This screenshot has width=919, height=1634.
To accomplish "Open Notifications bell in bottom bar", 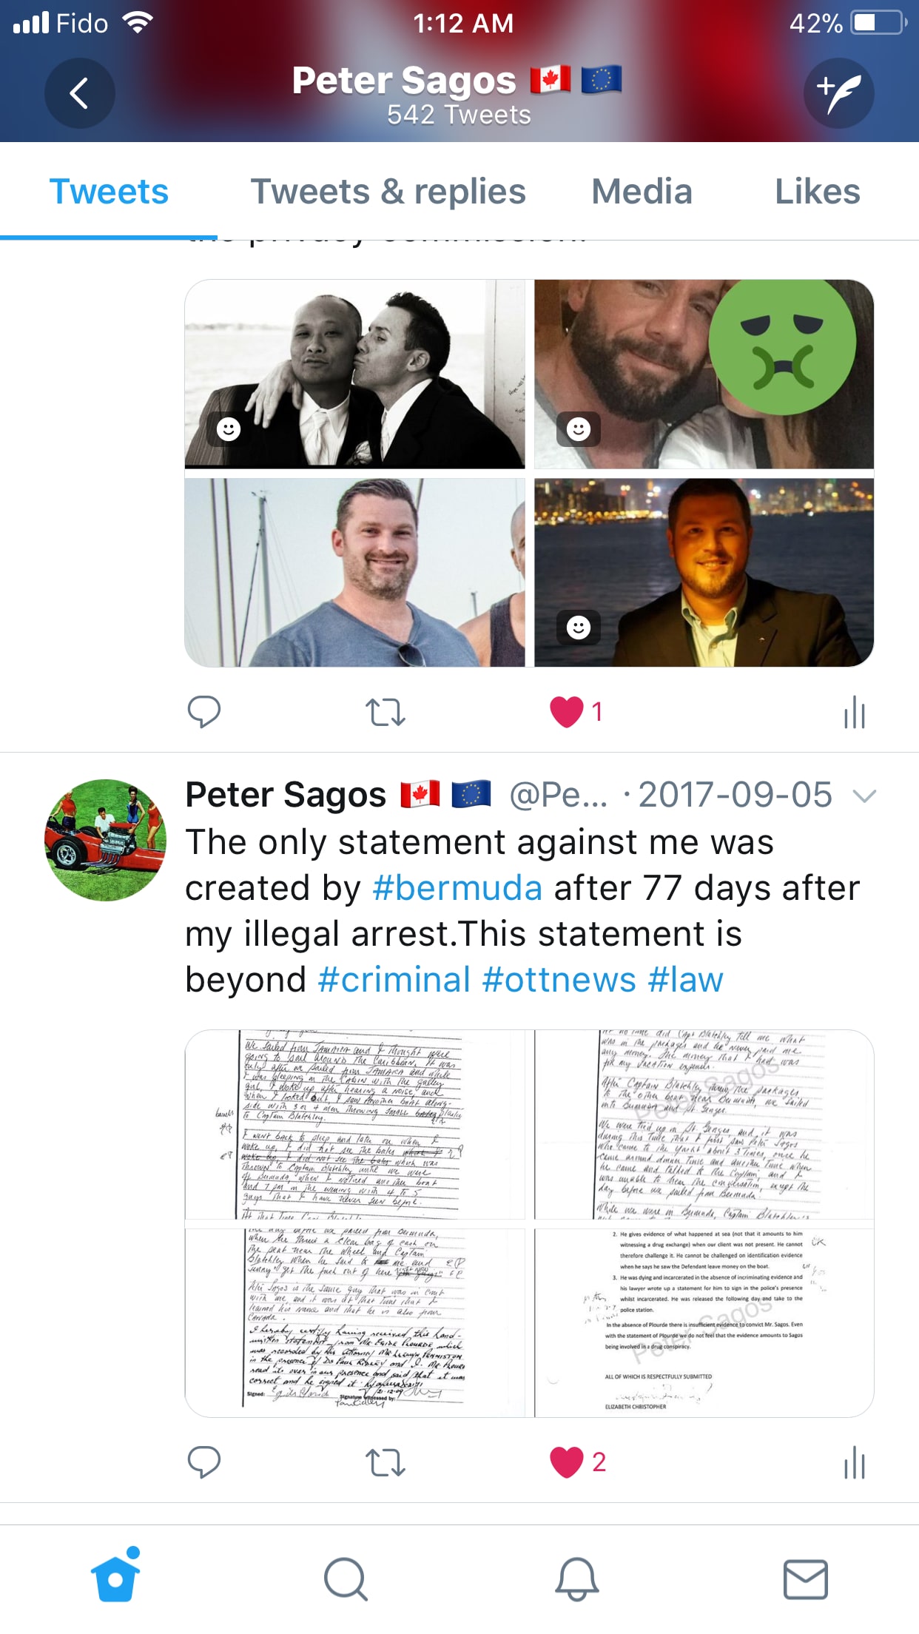I will click(576, 1579).
